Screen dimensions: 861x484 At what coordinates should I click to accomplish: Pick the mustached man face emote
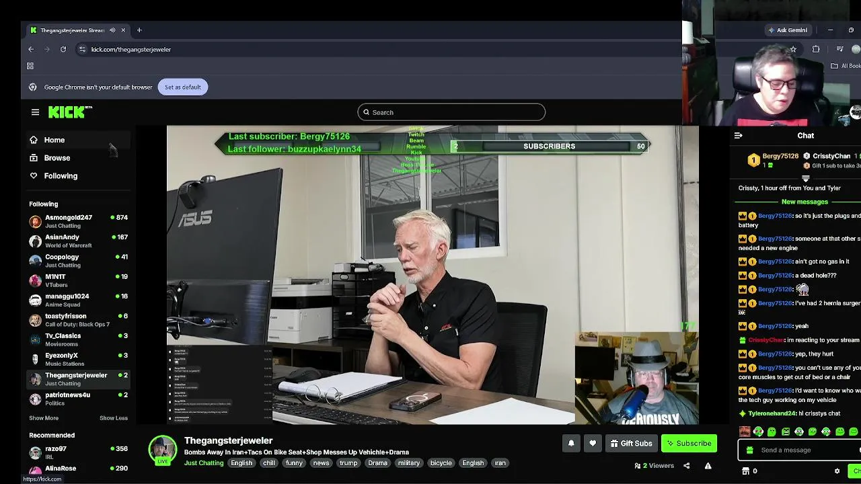745,432
